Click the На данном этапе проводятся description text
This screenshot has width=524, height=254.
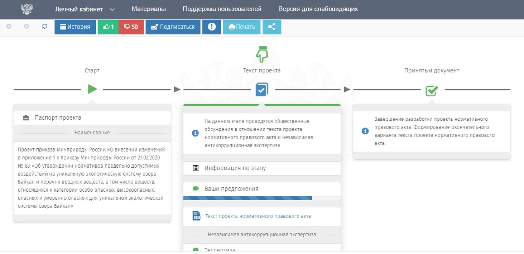pyautogui.click(x=259, y=133)
